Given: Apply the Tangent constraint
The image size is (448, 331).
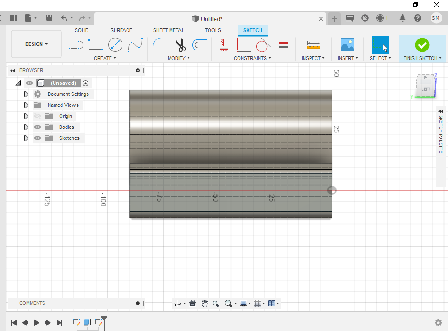Looking at the screenshot, I should 263,45.
